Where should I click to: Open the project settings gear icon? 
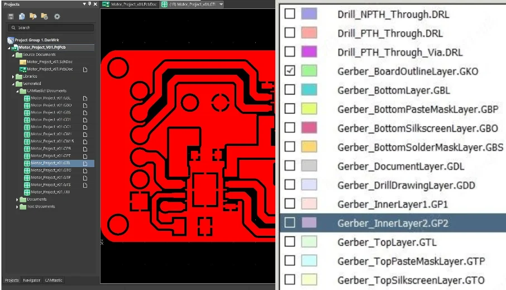click(x=56, y=17)
